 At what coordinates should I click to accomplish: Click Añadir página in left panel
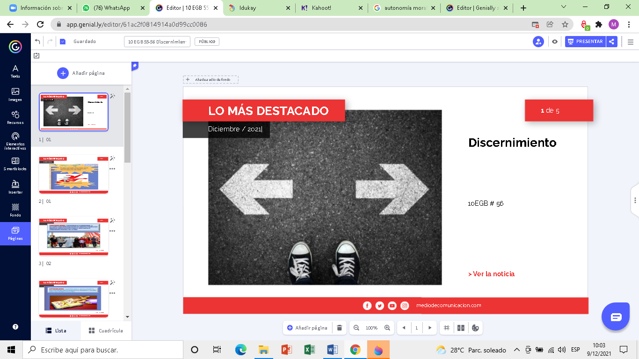81,73
